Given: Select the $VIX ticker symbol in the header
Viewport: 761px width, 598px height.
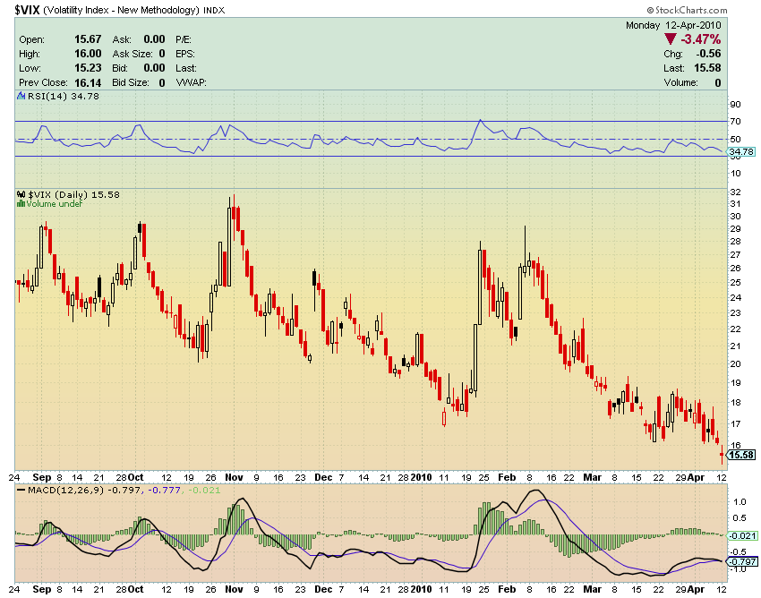Looking at the screenshot, I should click(x=27, y=9).
